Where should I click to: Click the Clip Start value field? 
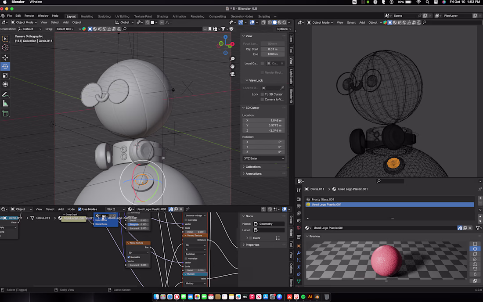click(273, 49)
